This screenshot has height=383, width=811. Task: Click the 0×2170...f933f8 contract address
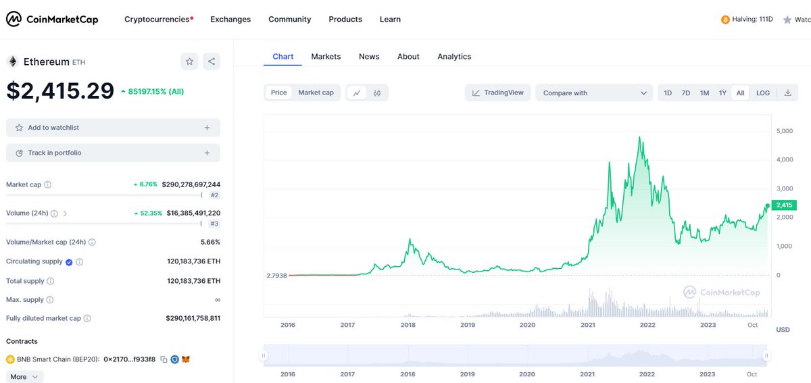click(x=129, y=359)
